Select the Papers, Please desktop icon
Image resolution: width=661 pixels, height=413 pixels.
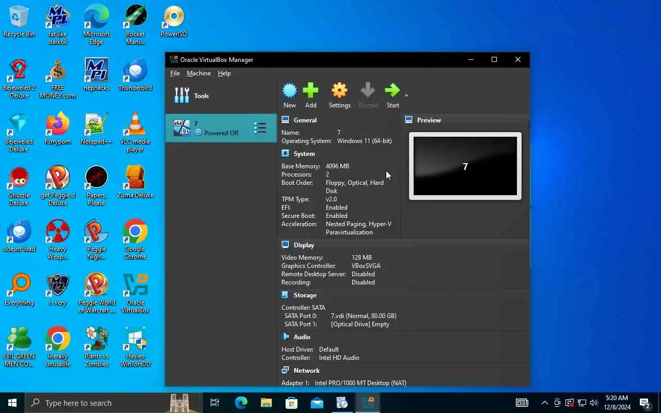pyautogui.click(x=97, y=186)
